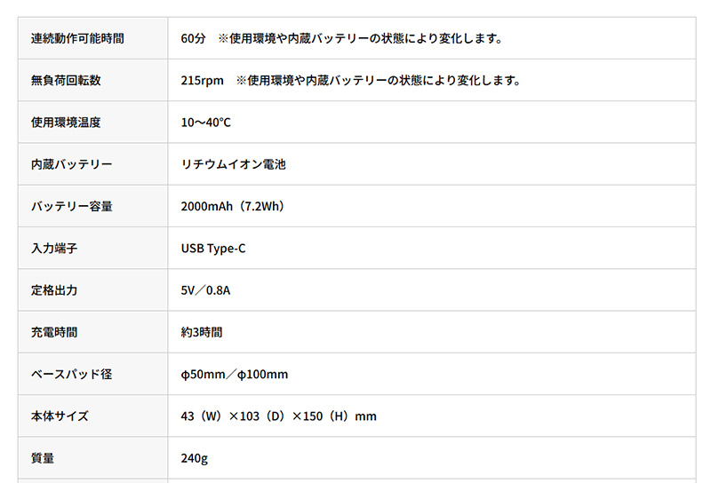Image resolution: width=711 pixels, height=499 pixels.
Task: Click the 入力端子 row label
Action: click(x=54, y=249)
